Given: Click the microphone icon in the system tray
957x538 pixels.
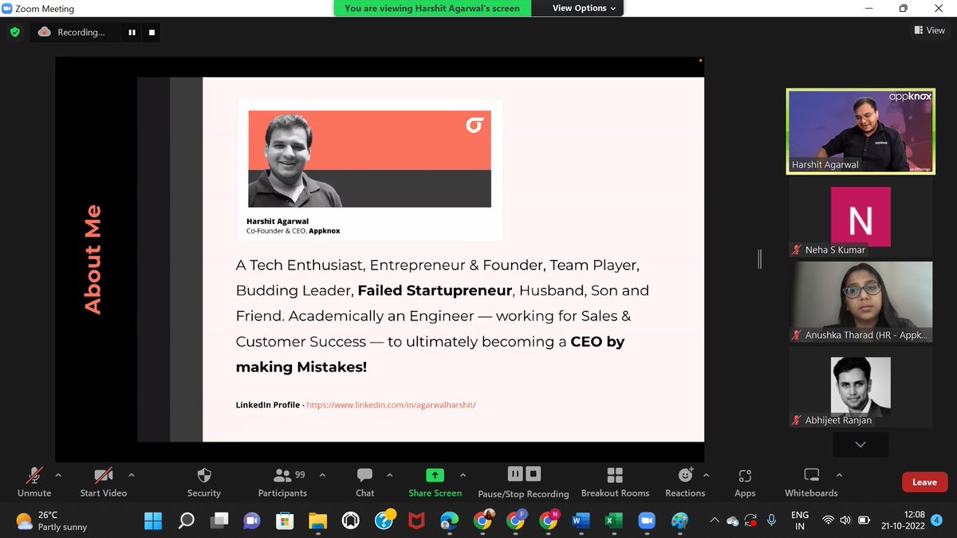Looking at the screenshot, I should coord(771,520).
